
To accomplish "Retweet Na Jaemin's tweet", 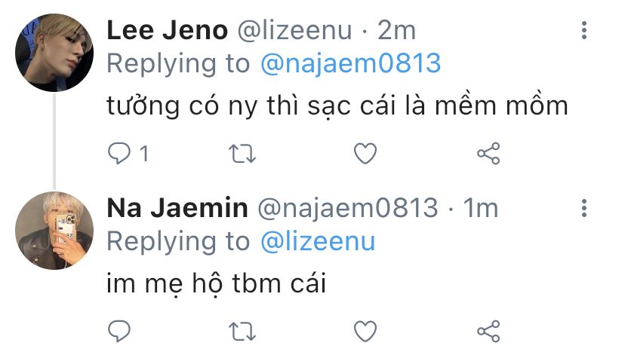I will coord(242,332).
